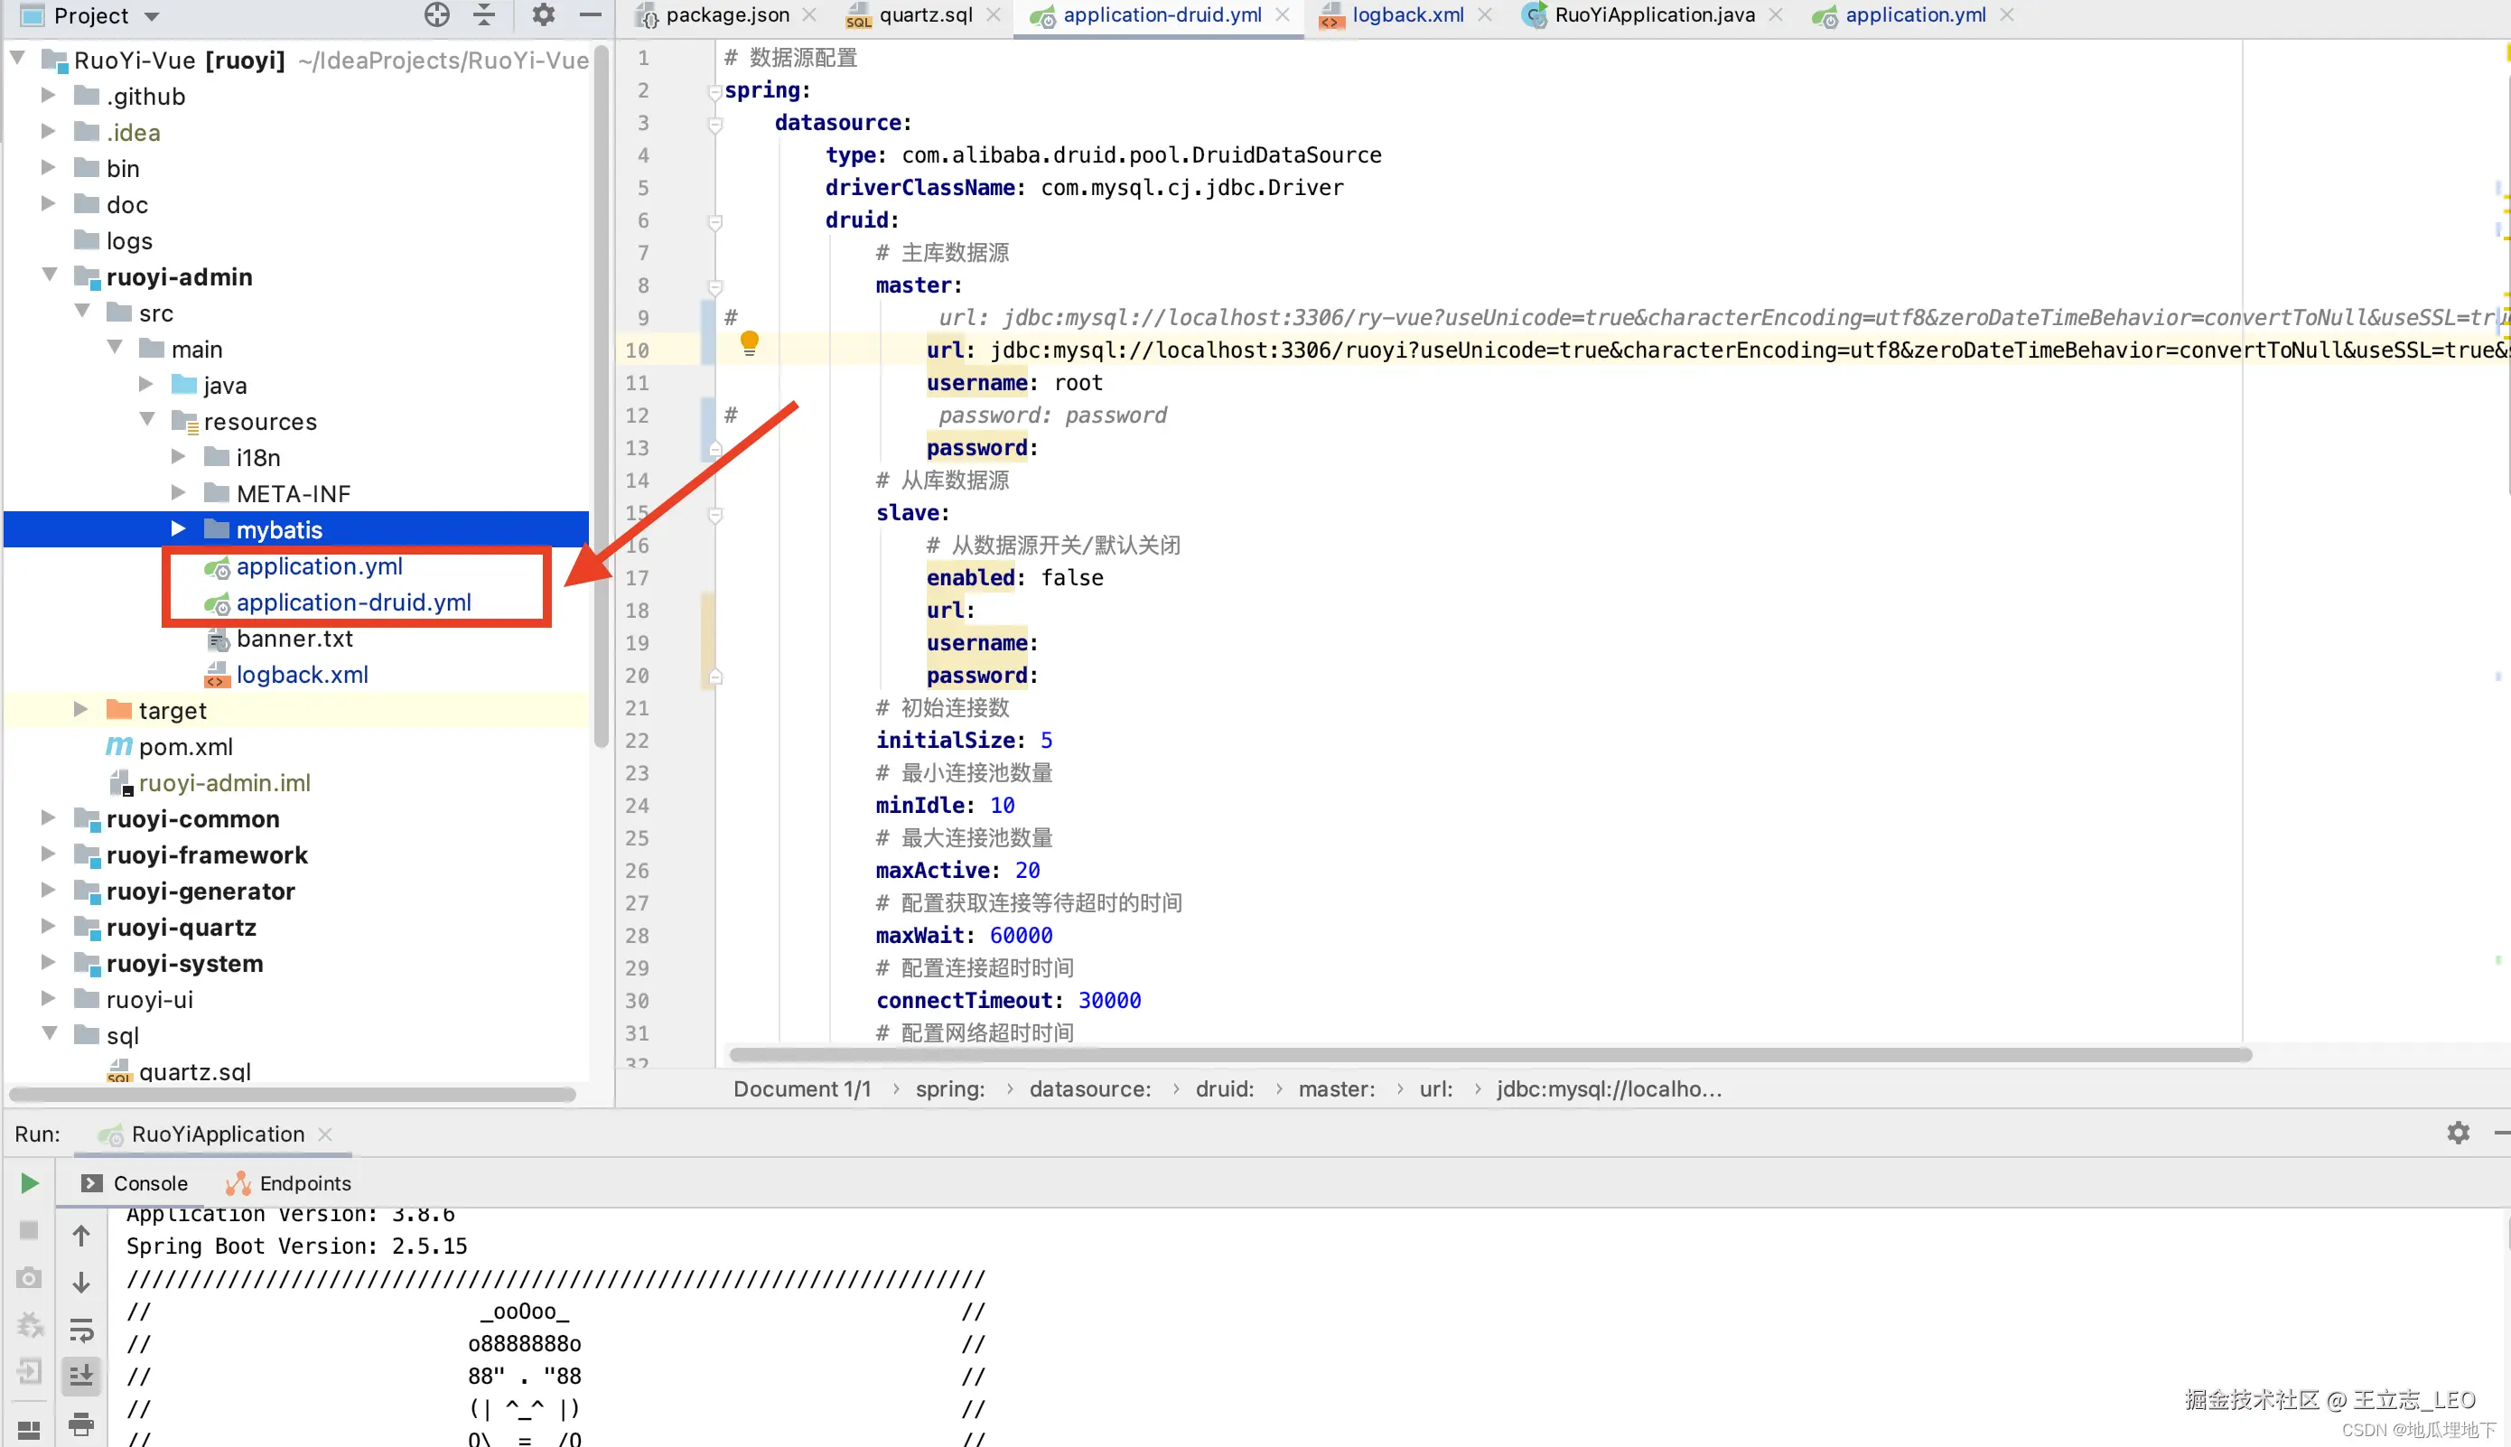This screenshot has width=2511, height=1447.
Task: Open Project panel gear options
Action: [x=543, y=15]
